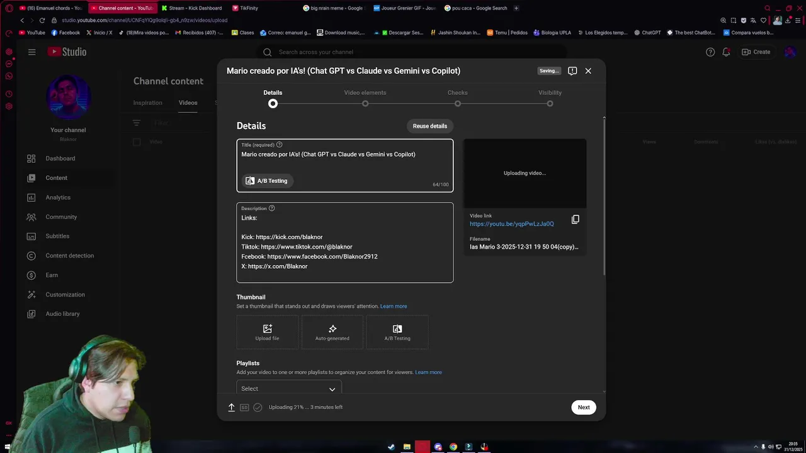Open the thumbnail A/B Testing option
Screen dimensions: 806x453
pyautogui.click(x=397, y=332)
